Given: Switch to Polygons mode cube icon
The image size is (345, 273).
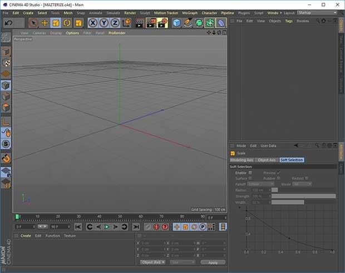Looking at the screenshot, I should (x=6, y=107).
